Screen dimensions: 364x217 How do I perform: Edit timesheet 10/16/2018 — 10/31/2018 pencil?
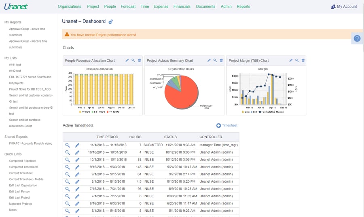(77, 152)
